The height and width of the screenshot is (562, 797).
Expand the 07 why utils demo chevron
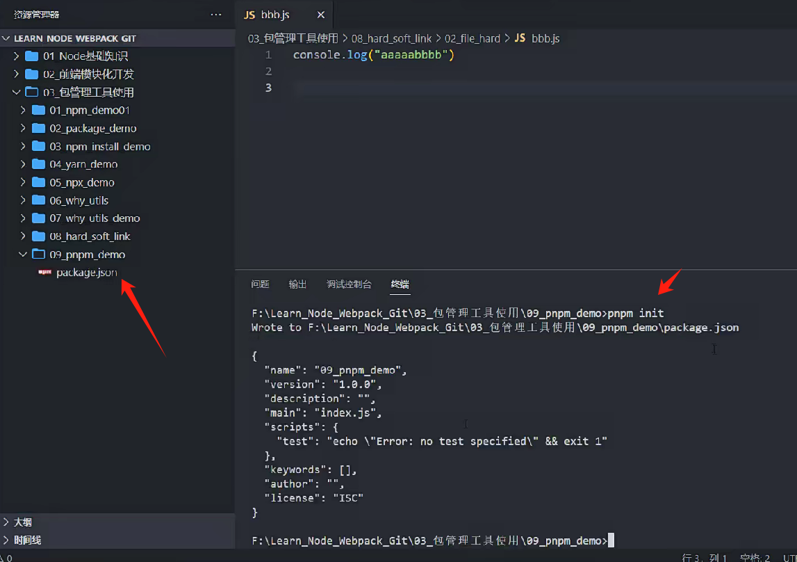tap(23, 218)
